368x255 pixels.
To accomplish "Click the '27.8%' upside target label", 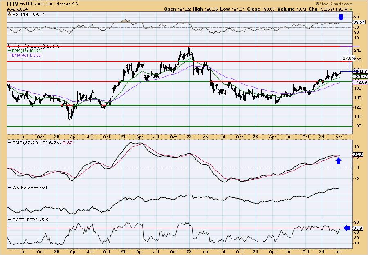I will click(349, 58).
